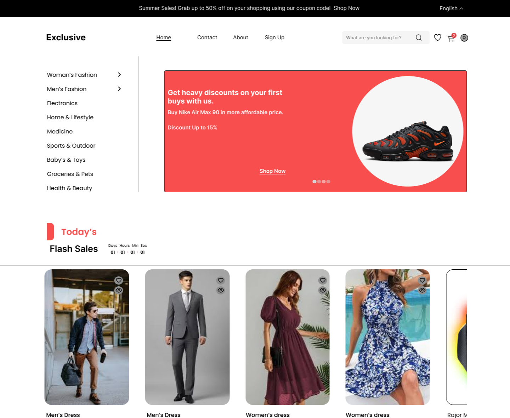Image resolution: width=510 pixels, height=418 pixels.
Task: Click the search magnifier icon
Action: (x=419, y=38)
